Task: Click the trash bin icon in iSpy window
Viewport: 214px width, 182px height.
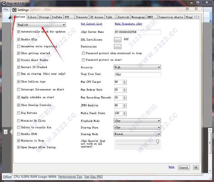Action: click(x=6, y=132)
